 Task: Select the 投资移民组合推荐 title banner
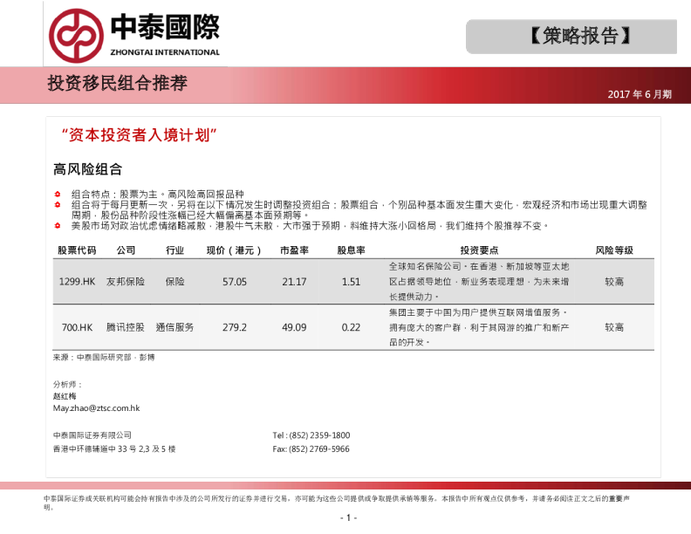(x=117, y=84)
